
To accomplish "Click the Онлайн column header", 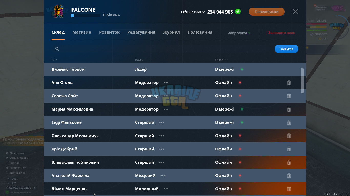I will pyautogui.click(x=221, y=60).
